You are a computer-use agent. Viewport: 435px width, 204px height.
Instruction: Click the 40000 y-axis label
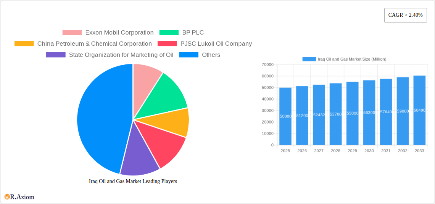(x=268, y=99)
